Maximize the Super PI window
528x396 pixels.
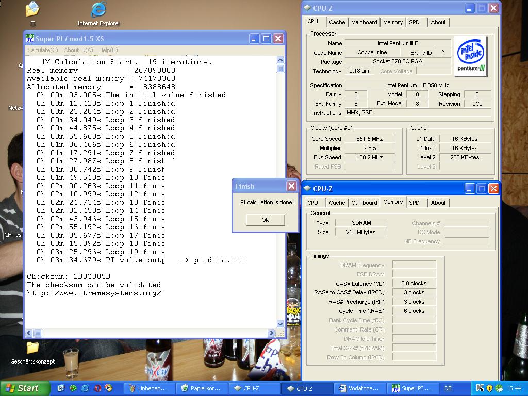[x=266, y=38]
